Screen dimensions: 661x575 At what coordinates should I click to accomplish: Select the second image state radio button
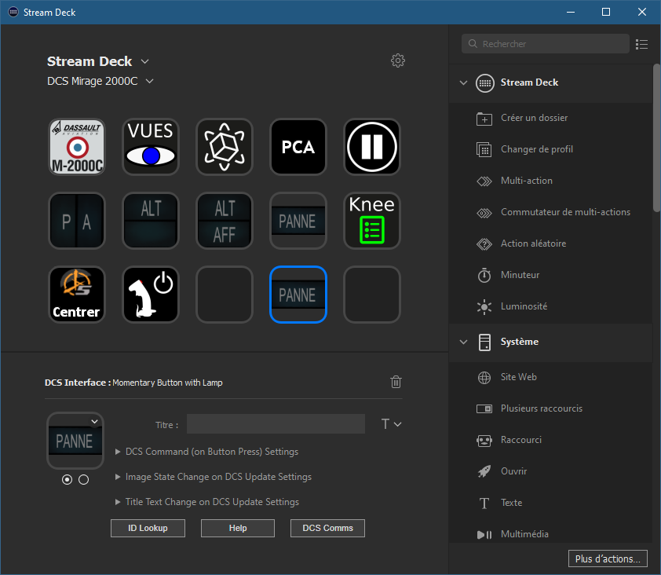[x=84, y=480]
